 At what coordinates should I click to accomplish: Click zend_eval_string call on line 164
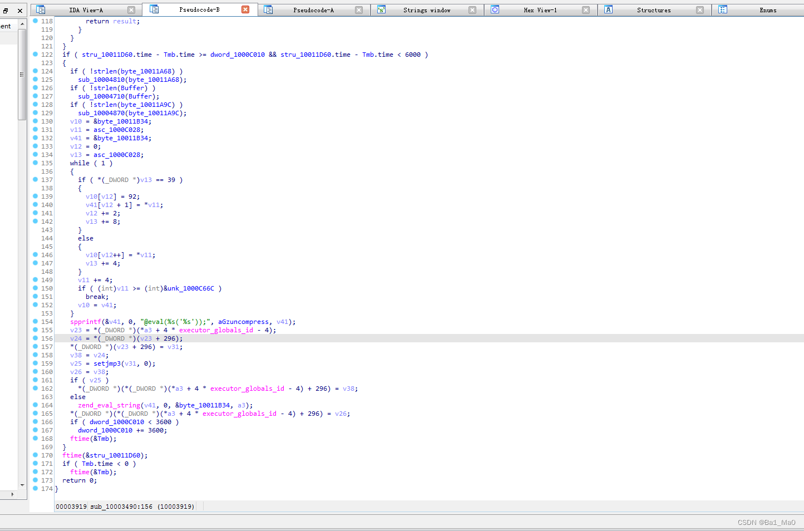point(109,405)
